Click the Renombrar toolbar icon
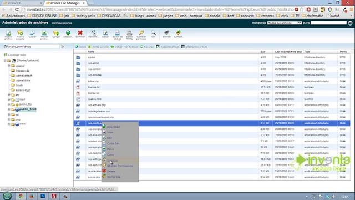 [x=93, y=34]
